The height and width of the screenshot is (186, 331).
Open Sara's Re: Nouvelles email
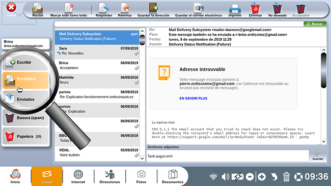click(97, 52)
